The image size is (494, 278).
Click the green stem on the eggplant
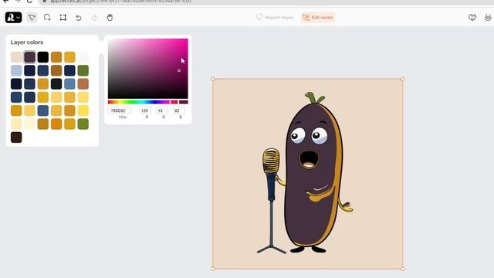click(314, 98)
